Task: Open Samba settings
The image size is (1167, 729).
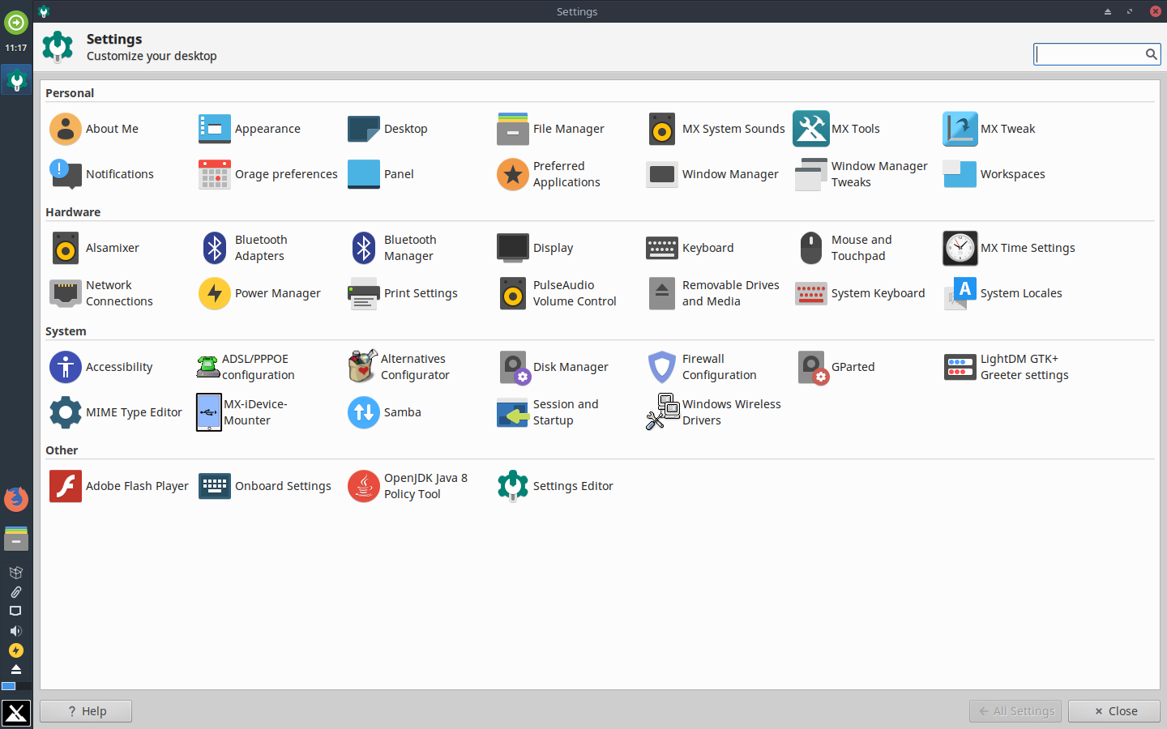Action: coord(385,412)
